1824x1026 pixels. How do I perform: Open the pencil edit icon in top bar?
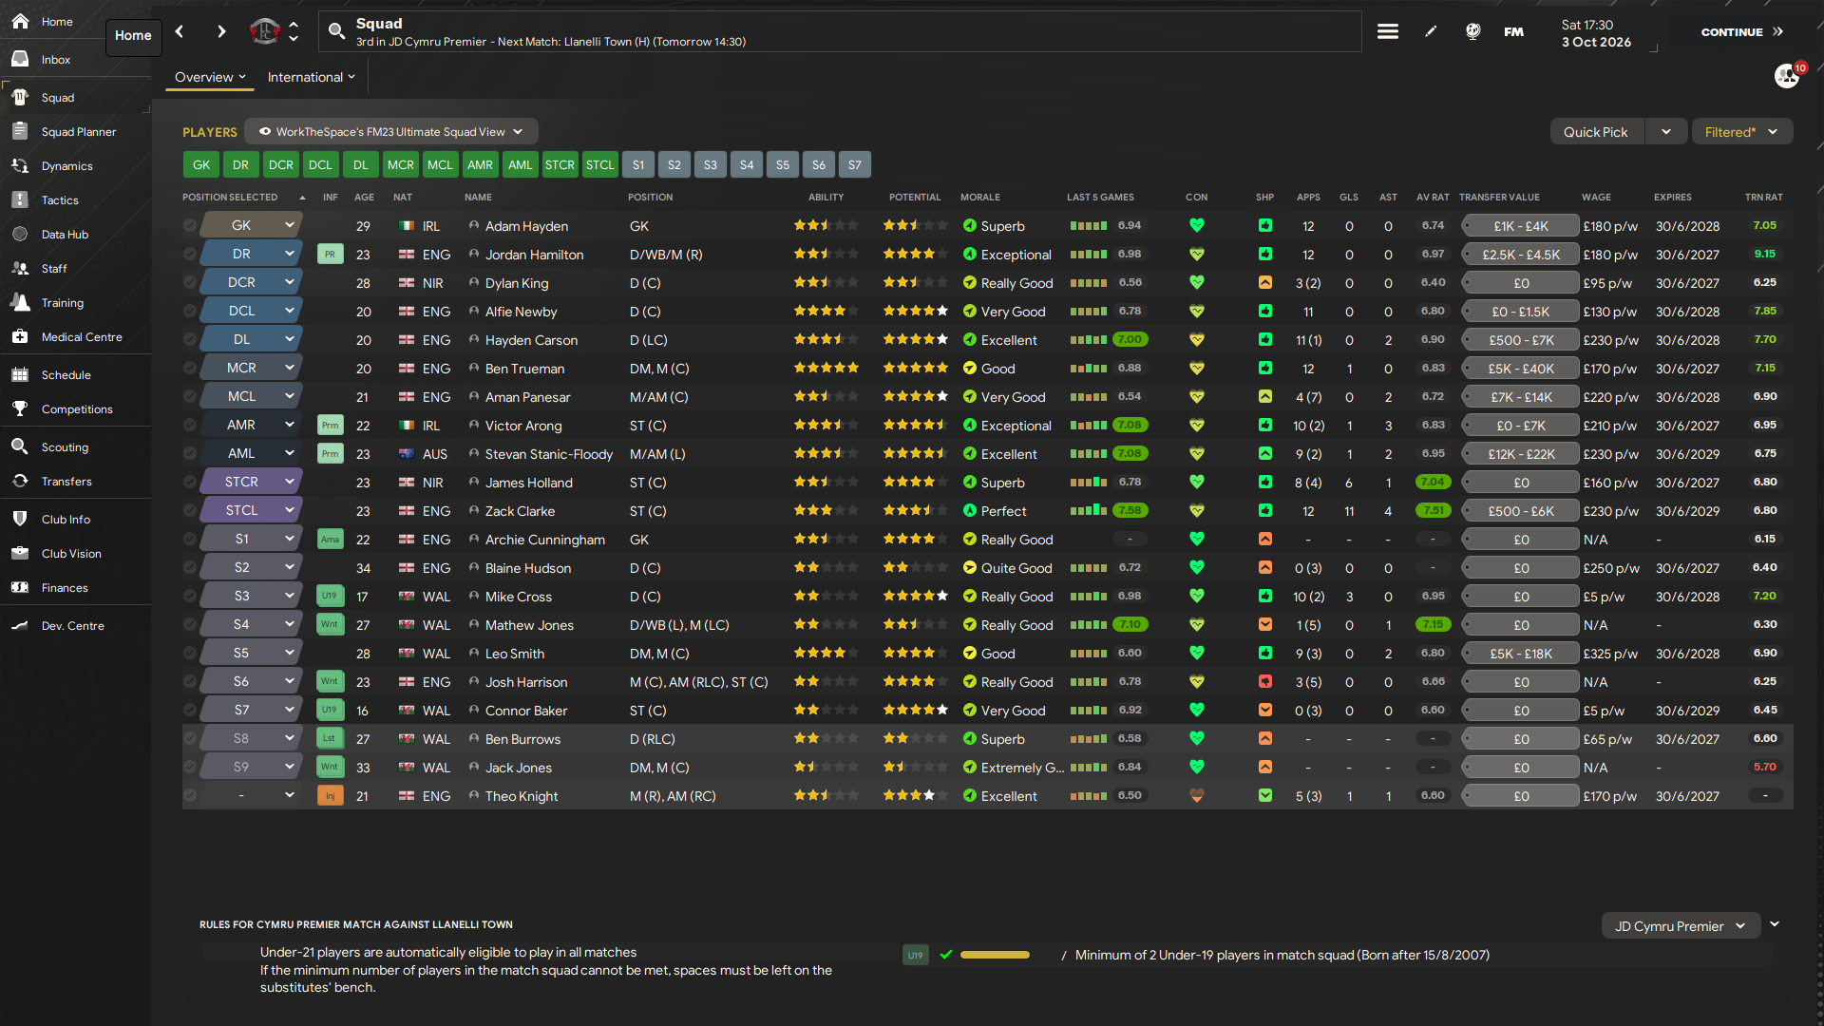(x=1431, y=31)
